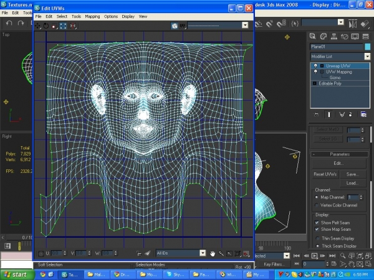Open the Motion command panel tab
The image size is (374, 280).
pos(345,36)
